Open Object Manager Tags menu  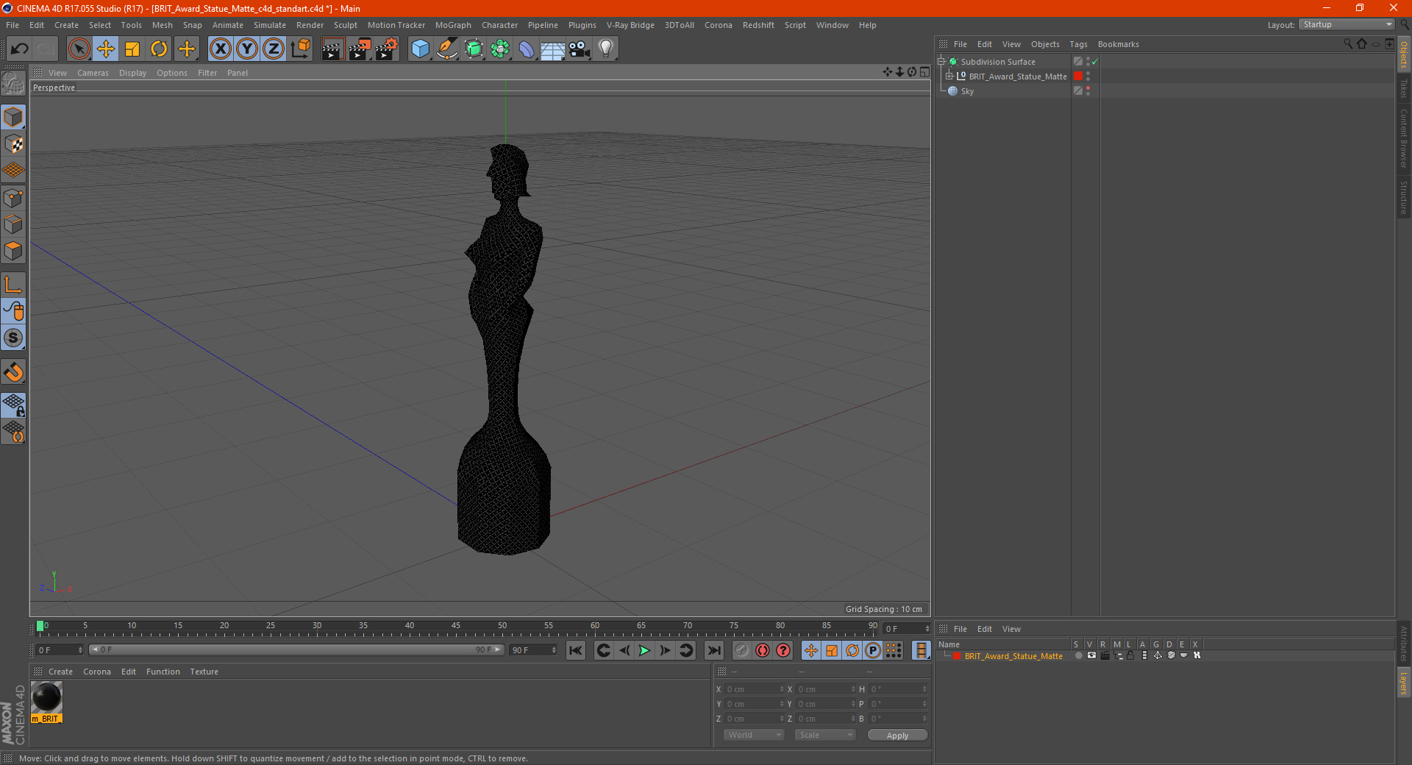point(1078,44)
